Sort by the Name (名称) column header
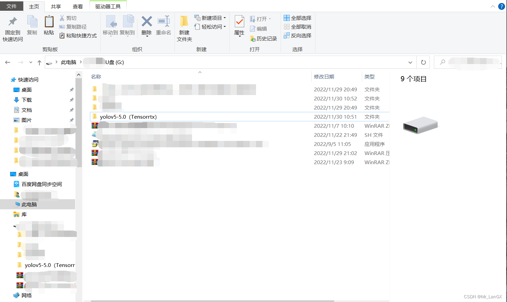The image size is (507, 302). click(x=96, y=77)
